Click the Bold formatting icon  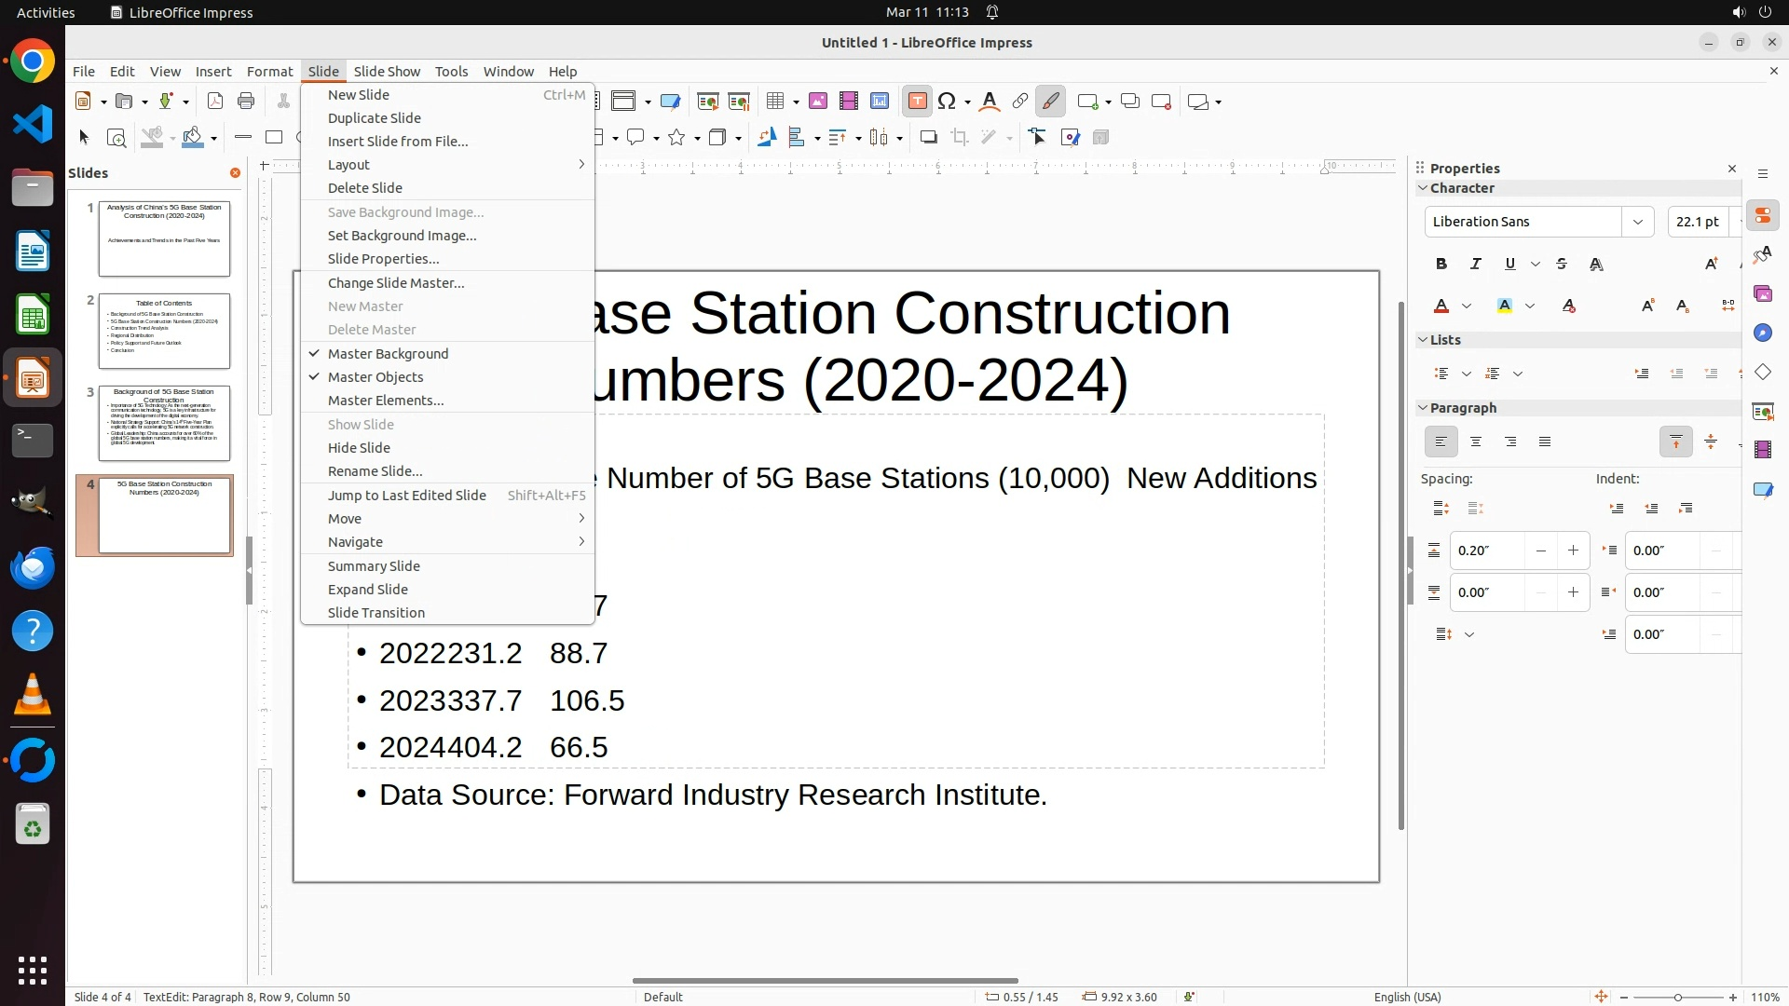(1441, 265)
